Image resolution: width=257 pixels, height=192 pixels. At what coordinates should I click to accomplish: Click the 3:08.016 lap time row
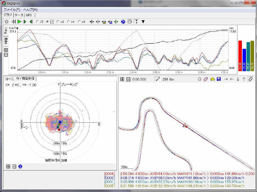[182, 178]
